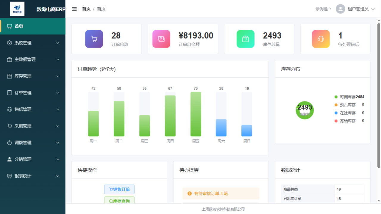Click the page vertical scrollbar
The height and width of the screenshot is (214, 381).
379,95
